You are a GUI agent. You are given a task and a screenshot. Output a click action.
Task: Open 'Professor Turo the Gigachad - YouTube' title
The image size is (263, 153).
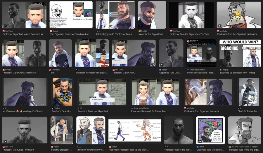190,34
